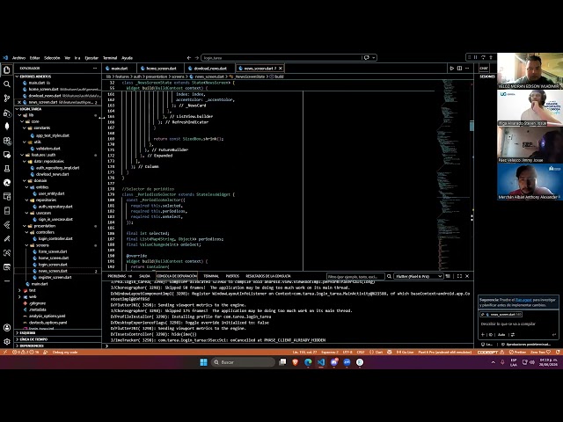Click the filter search icon in debug console

[x=389, y=276]
